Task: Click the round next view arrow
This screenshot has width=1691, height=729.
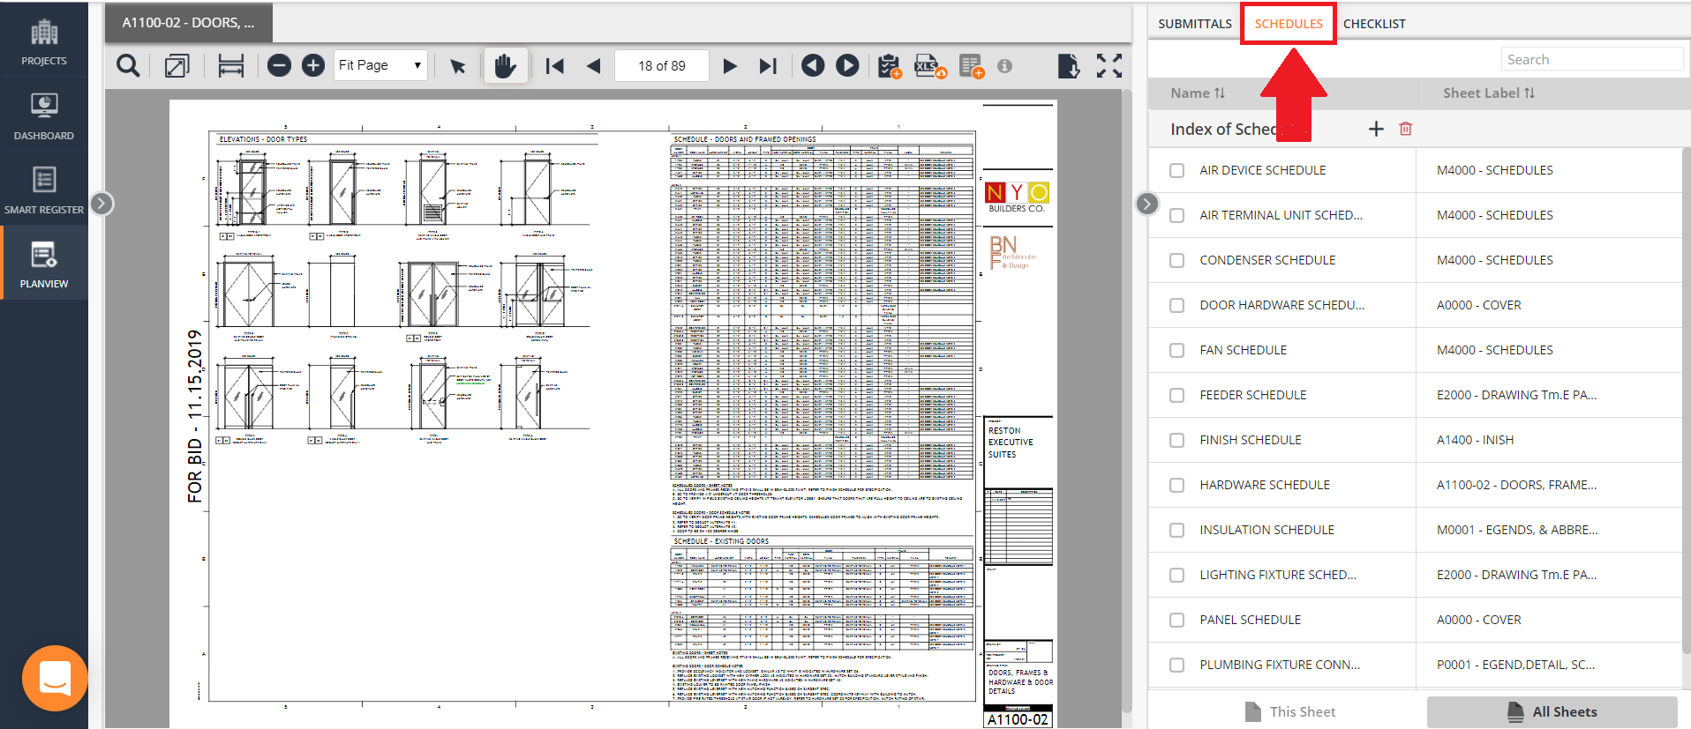Action: pos(847,65)
